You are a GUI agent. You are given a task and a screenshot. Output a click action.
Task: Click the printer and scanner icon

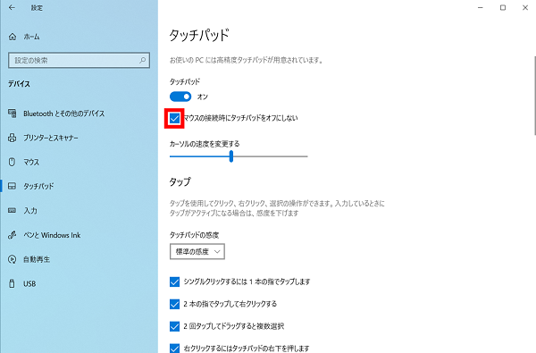point(13,138)
